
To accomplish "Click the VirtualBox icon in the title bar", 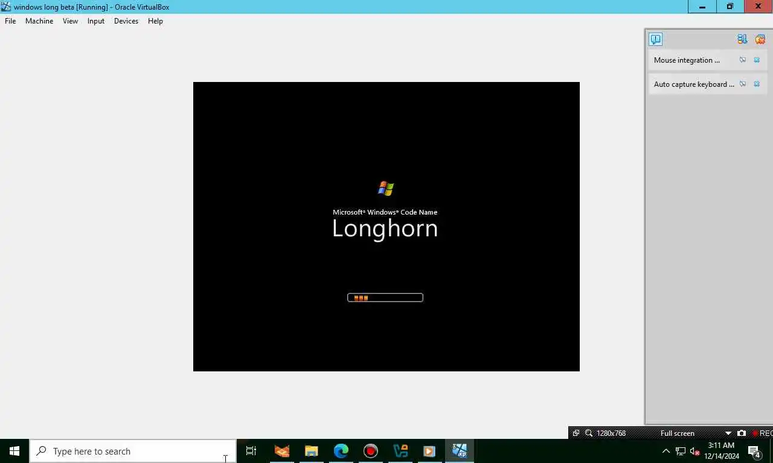I will 6,7.
